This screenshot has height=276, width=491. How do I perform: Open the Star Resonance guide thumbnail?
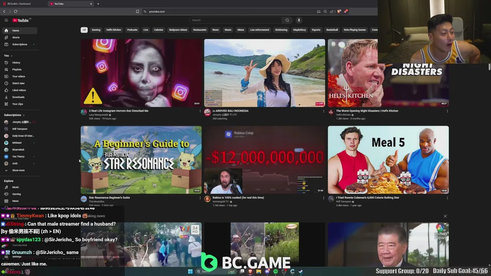coord(141,160)
